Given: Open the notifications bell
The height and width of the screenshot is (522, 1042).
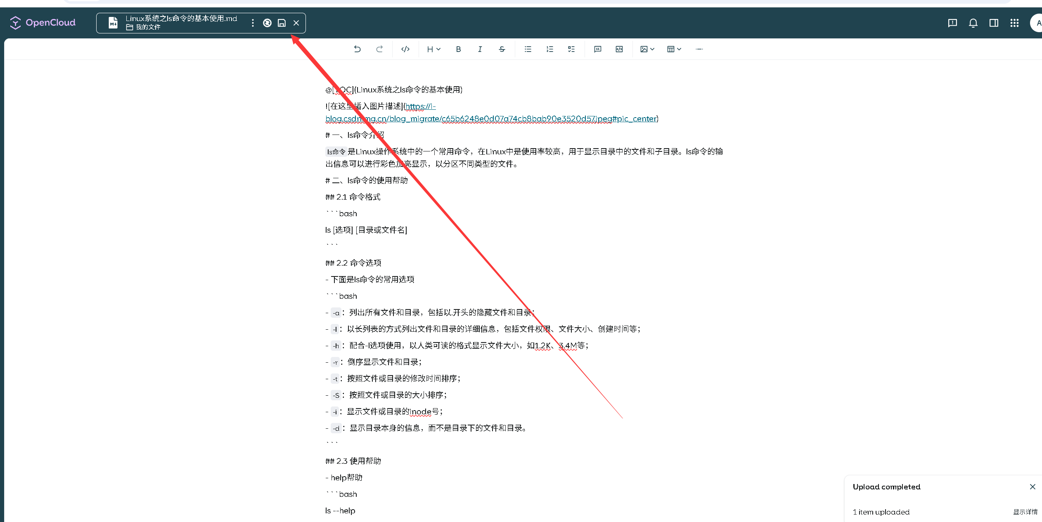Looking at the screenshot, I should pos(973,23).
